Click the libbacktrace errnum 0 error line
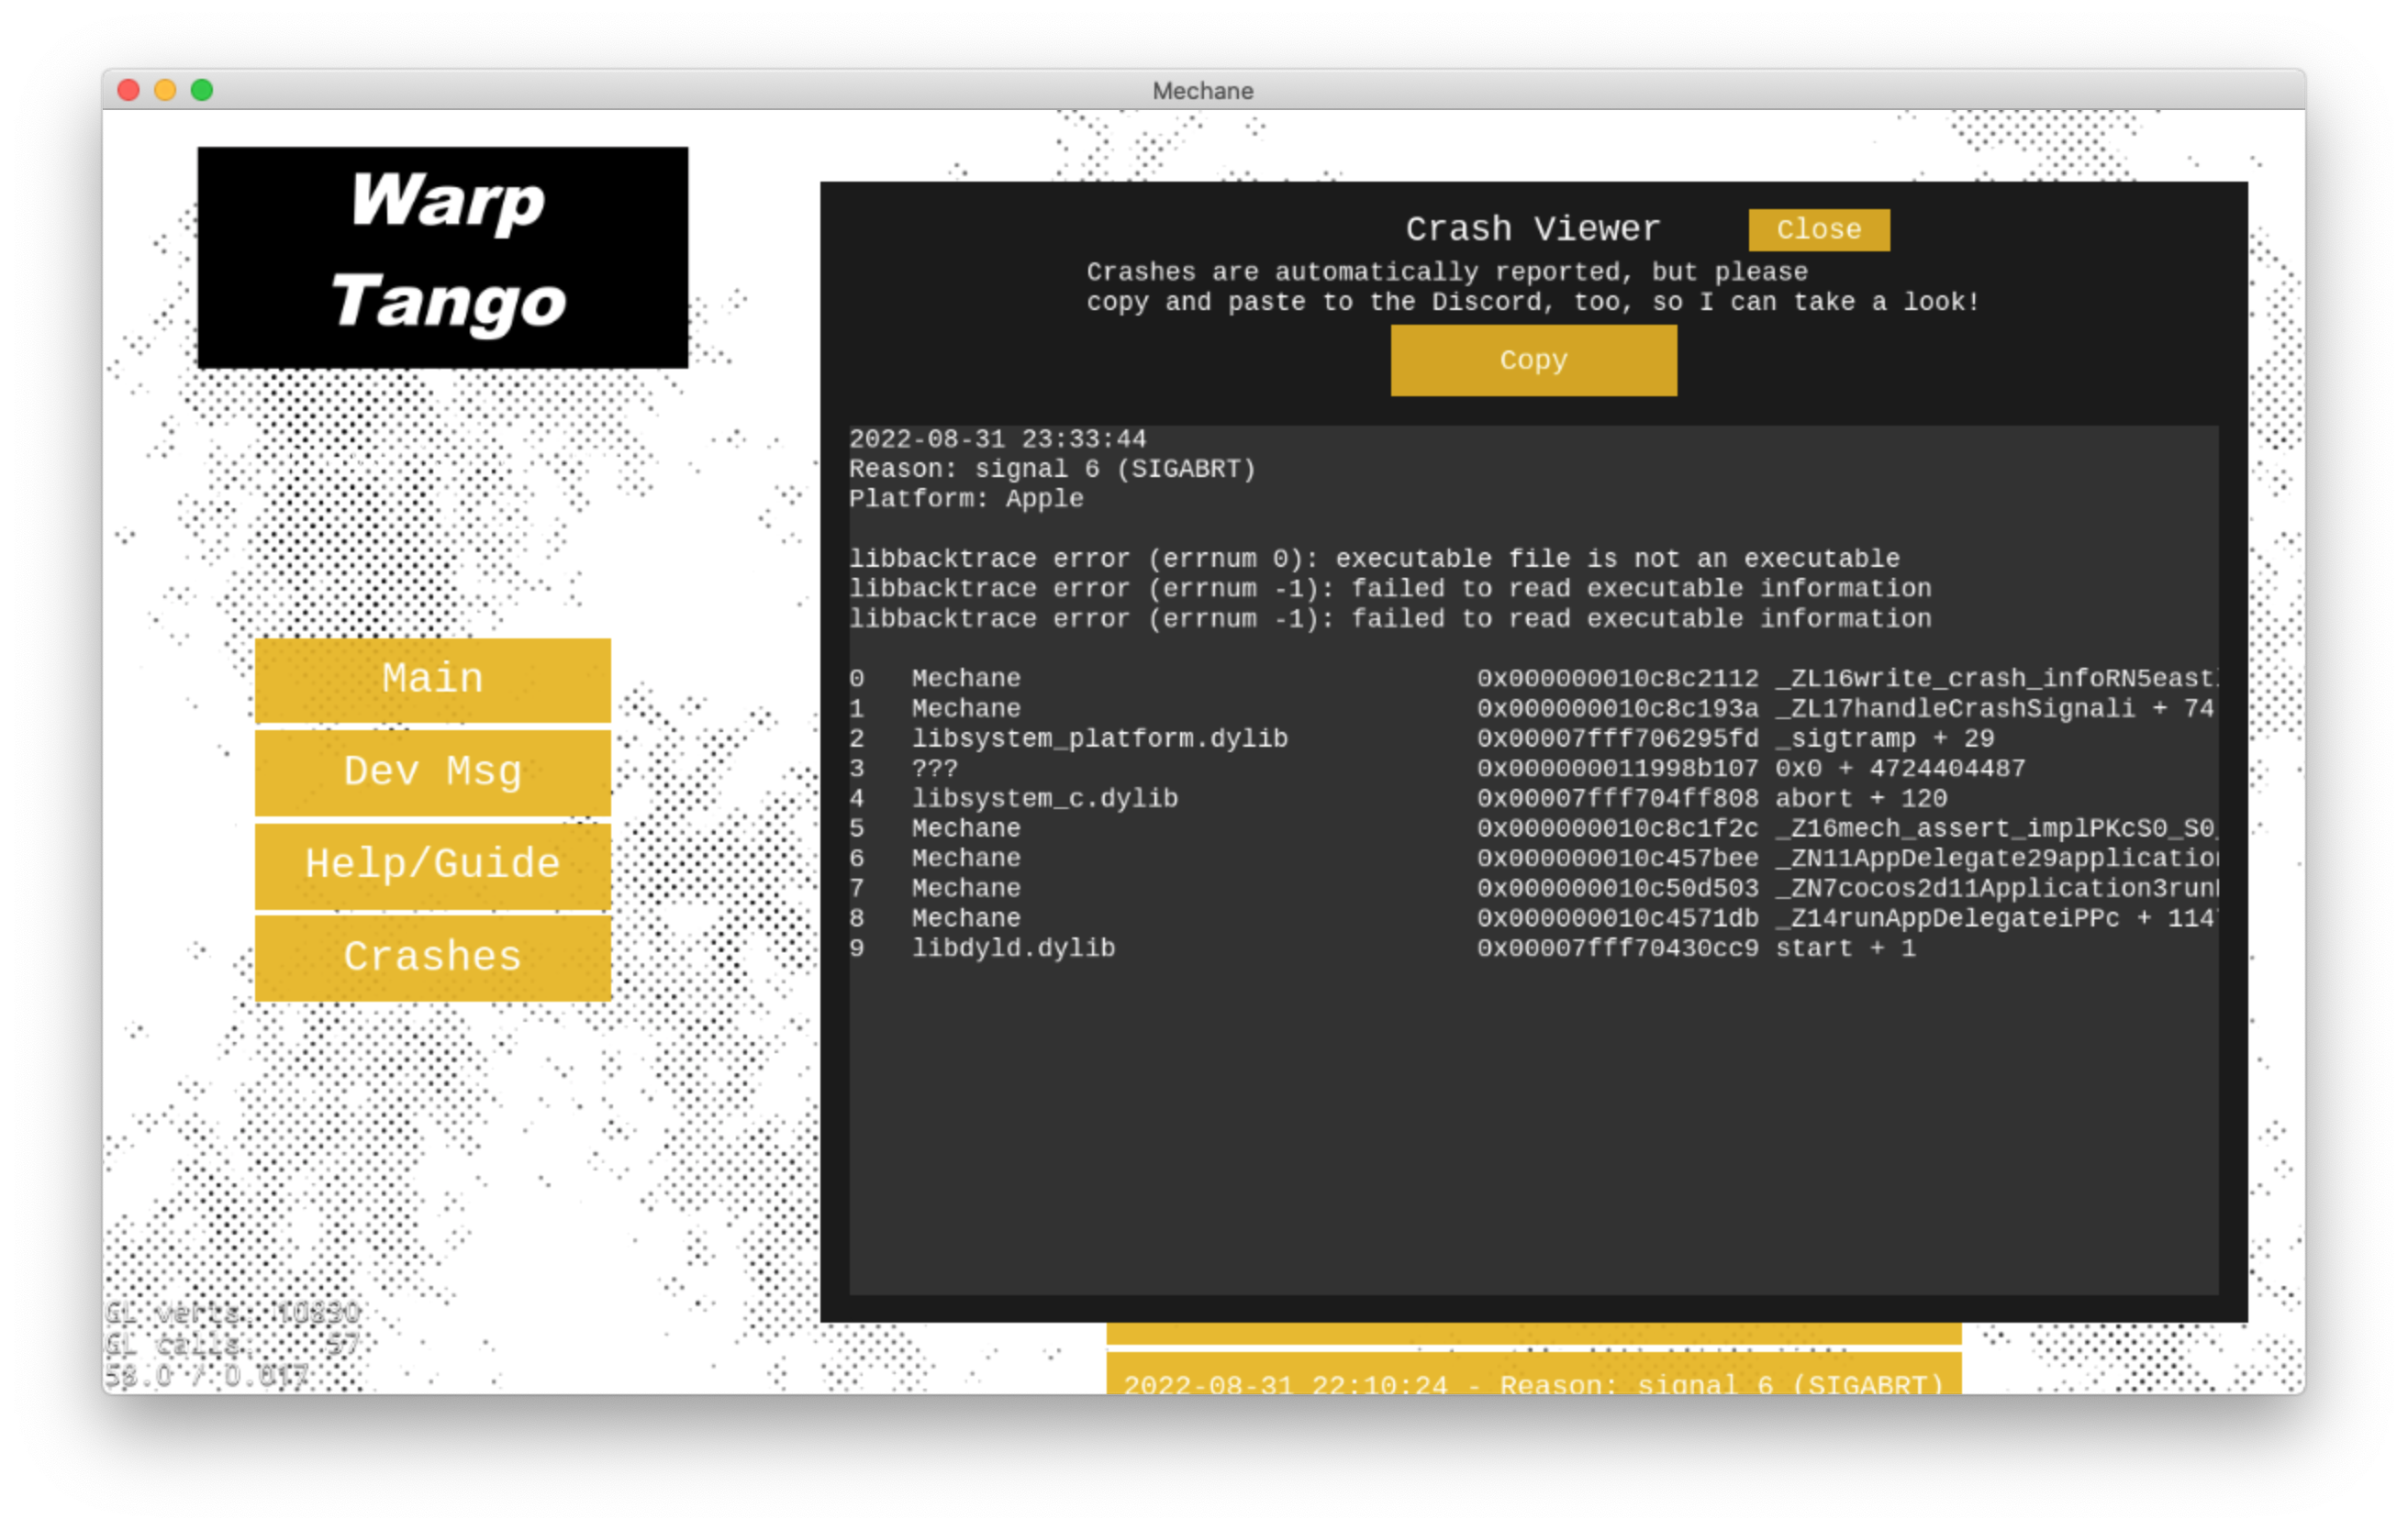Image resolution: width=2408 pixels, height=1530 pixels. (1374, 559)
